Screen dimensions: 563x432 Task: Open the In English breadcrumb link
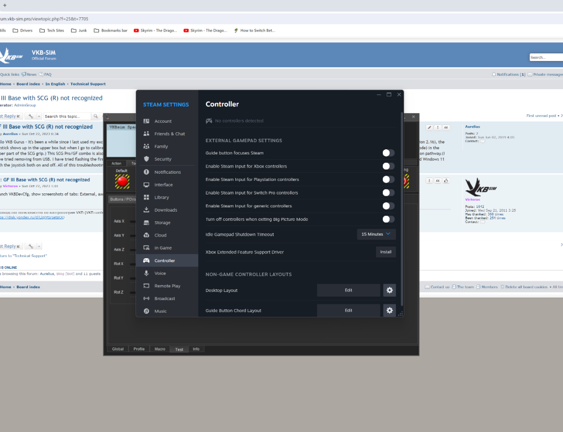(55, 84)
